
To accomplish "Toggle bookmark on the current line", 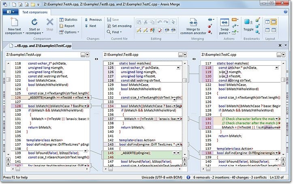I will click(248, 22).
